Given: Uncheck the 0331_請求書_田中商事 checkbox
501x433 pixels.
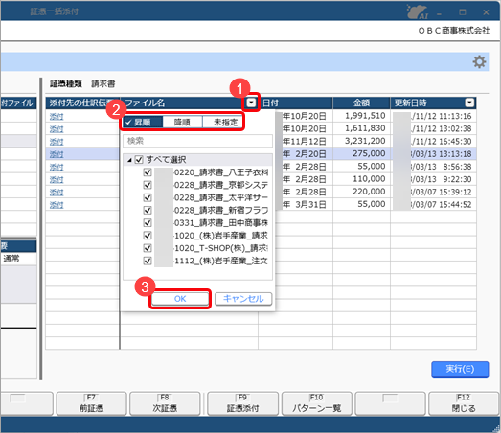Looking at the screenshot, I should [x=148, y=223].
